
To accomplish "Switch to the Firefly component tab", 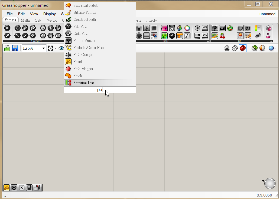I will coord(151,20).
